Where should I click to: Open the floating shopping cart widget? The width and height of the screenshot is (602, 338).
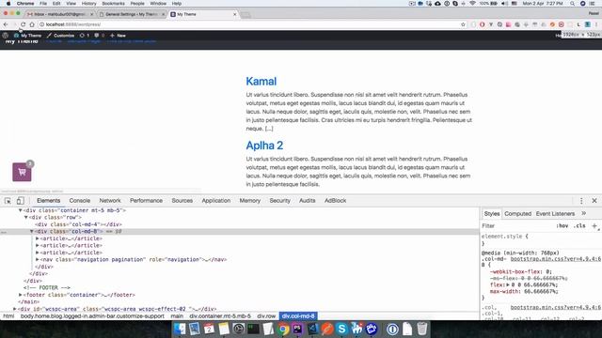tap(22, 172)
